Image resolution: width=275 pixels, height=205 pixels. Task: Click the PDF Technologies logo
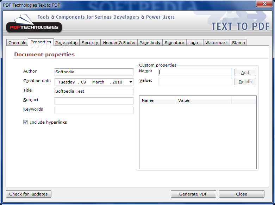tap(34, 24)
